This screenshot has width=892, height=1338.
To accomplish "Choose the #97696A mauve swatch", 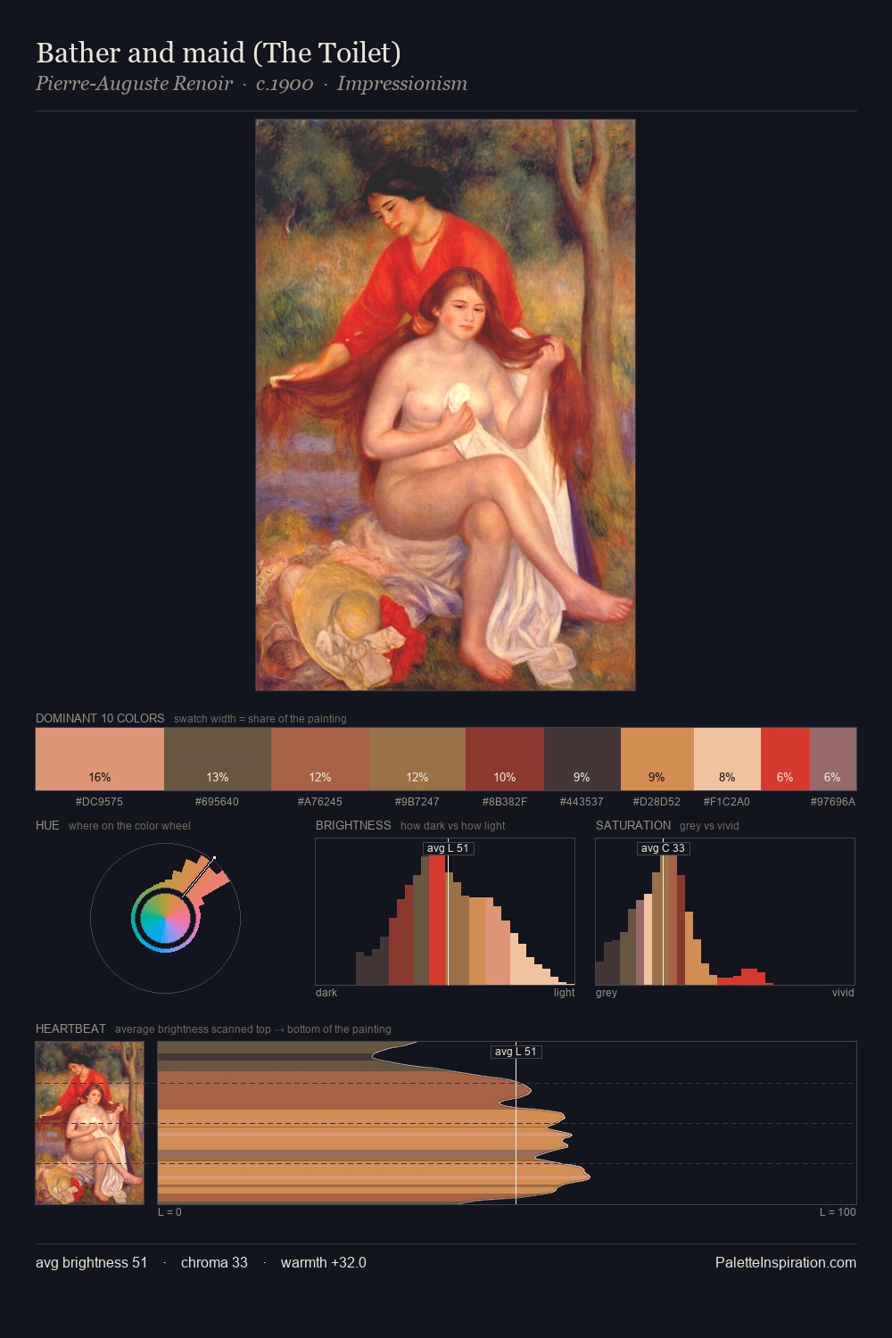I will click(x=833, y=759).
